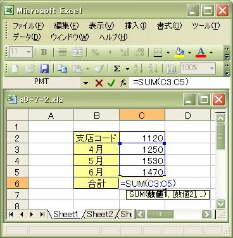This screenshot has width=233, height=238.
Task: Click cell containing 支店コード
Action: click(x=96, y=138)
